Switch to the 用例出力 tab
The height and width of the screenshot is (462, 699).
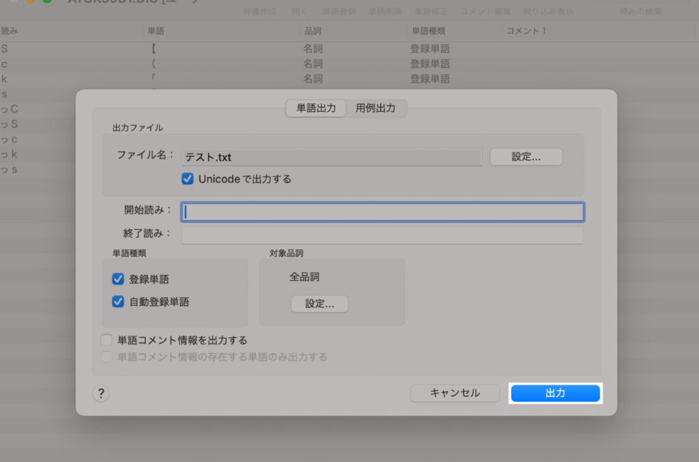click(x=375, y=109)
